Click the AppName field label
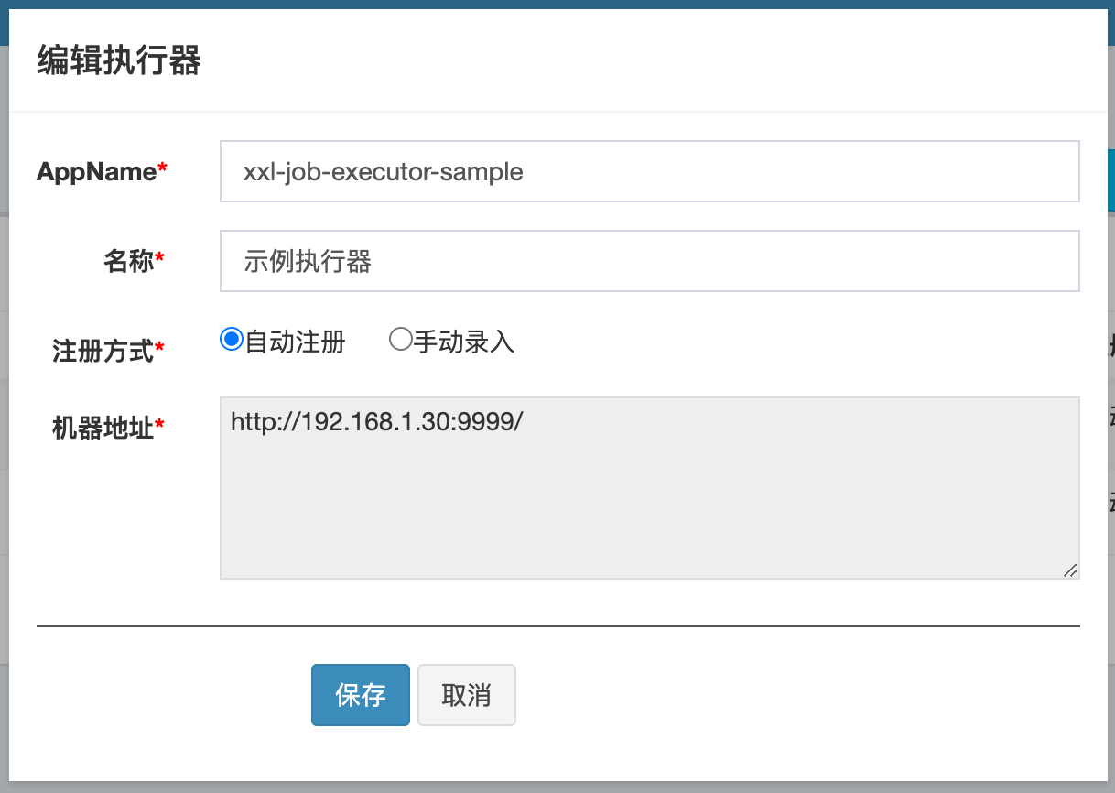 pyautogui.click(x=96, y=171)
